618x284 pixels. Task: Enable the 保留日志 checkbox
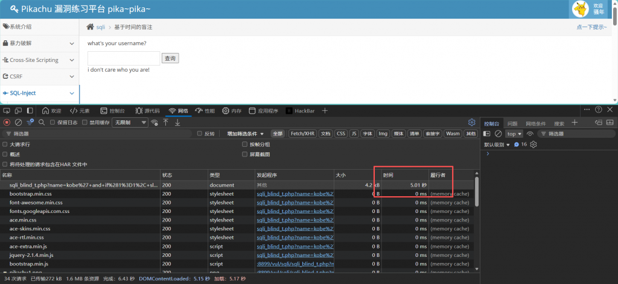point(53,122)
